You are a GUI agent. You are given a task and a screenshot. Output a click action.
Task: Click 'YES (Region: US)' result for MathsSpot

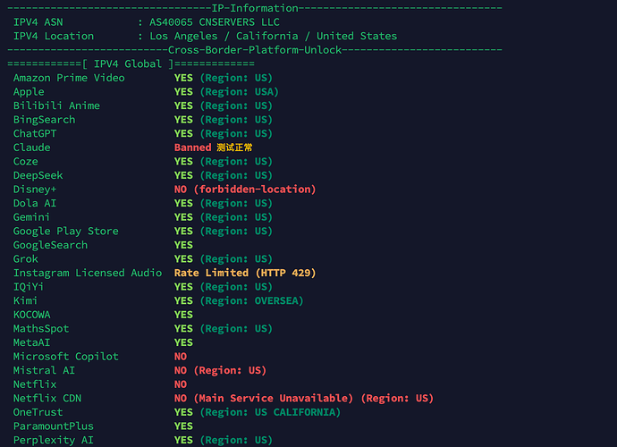224,329
